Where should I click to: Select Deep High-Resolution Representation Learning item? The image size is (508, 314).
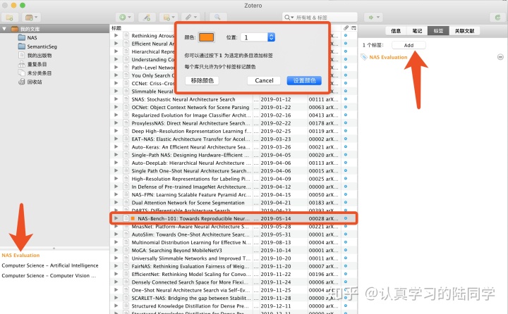[191, 131]
